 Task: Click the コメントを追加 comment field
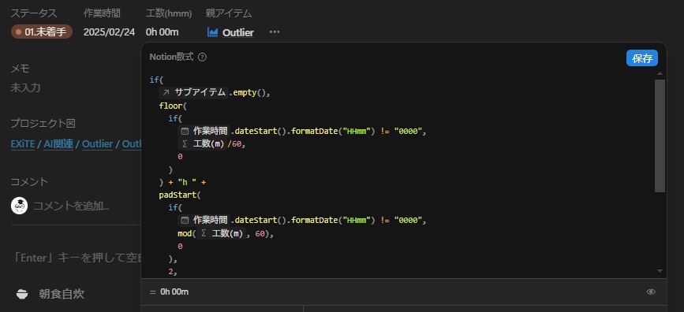pos(71,206)
